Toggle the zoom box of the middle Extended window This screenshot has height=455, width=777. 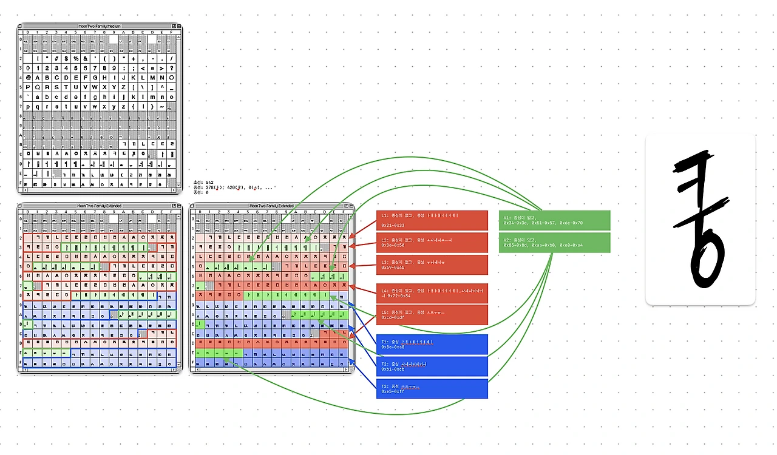coord(346,206)
